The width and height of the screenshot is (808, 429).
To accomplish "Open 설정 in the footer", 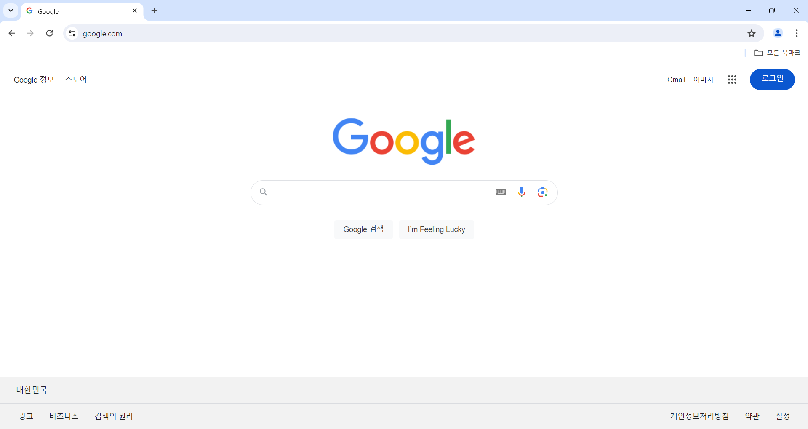I will (783, 416).
